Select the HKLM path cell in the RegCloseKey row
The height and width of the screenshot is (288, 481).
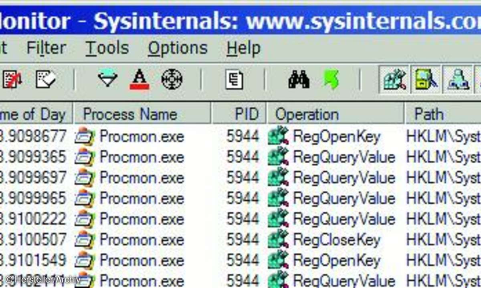444,240
